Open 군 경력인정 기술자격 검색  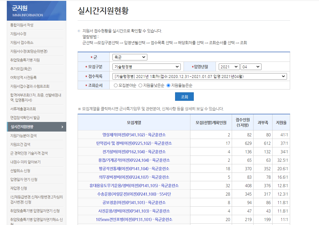click(x=29, y=153)
